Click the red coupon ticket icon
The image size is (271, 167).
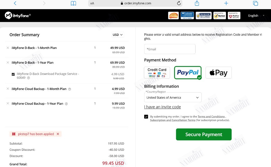pyautogui.click(x=14, y=134)
